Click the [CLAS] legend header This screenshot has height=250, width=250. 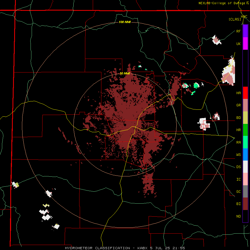coord(235,19)
